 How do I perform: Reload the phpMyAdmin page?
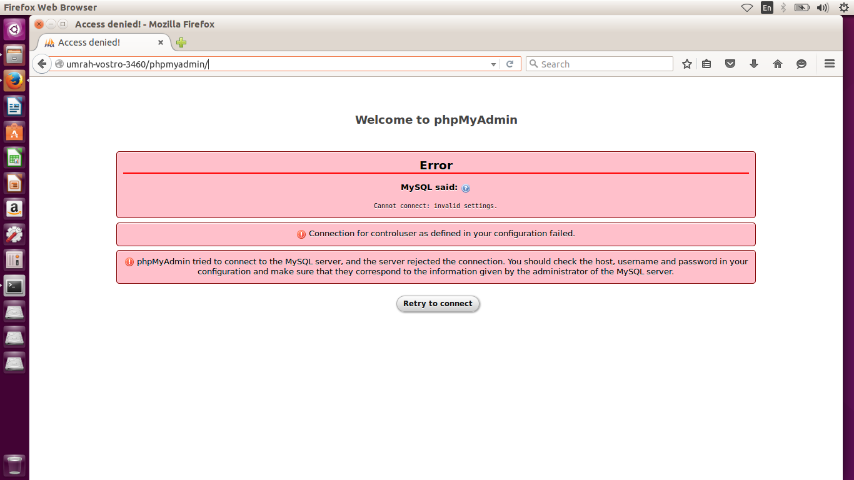point(511,64)
